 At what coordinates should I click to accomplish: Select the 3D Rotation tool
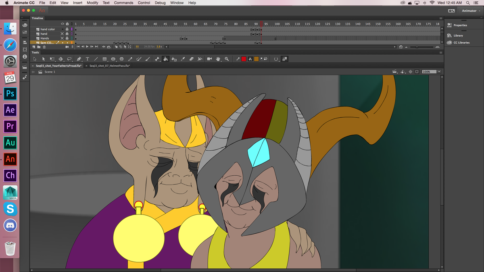coord(61,59)
